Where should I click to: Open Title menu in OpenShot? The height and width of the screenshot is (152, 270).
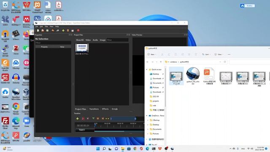46,27
